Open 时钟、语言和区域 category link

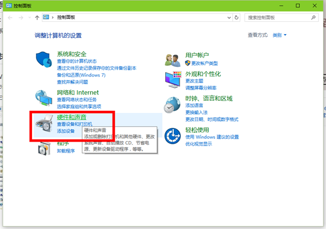[209, 98]
